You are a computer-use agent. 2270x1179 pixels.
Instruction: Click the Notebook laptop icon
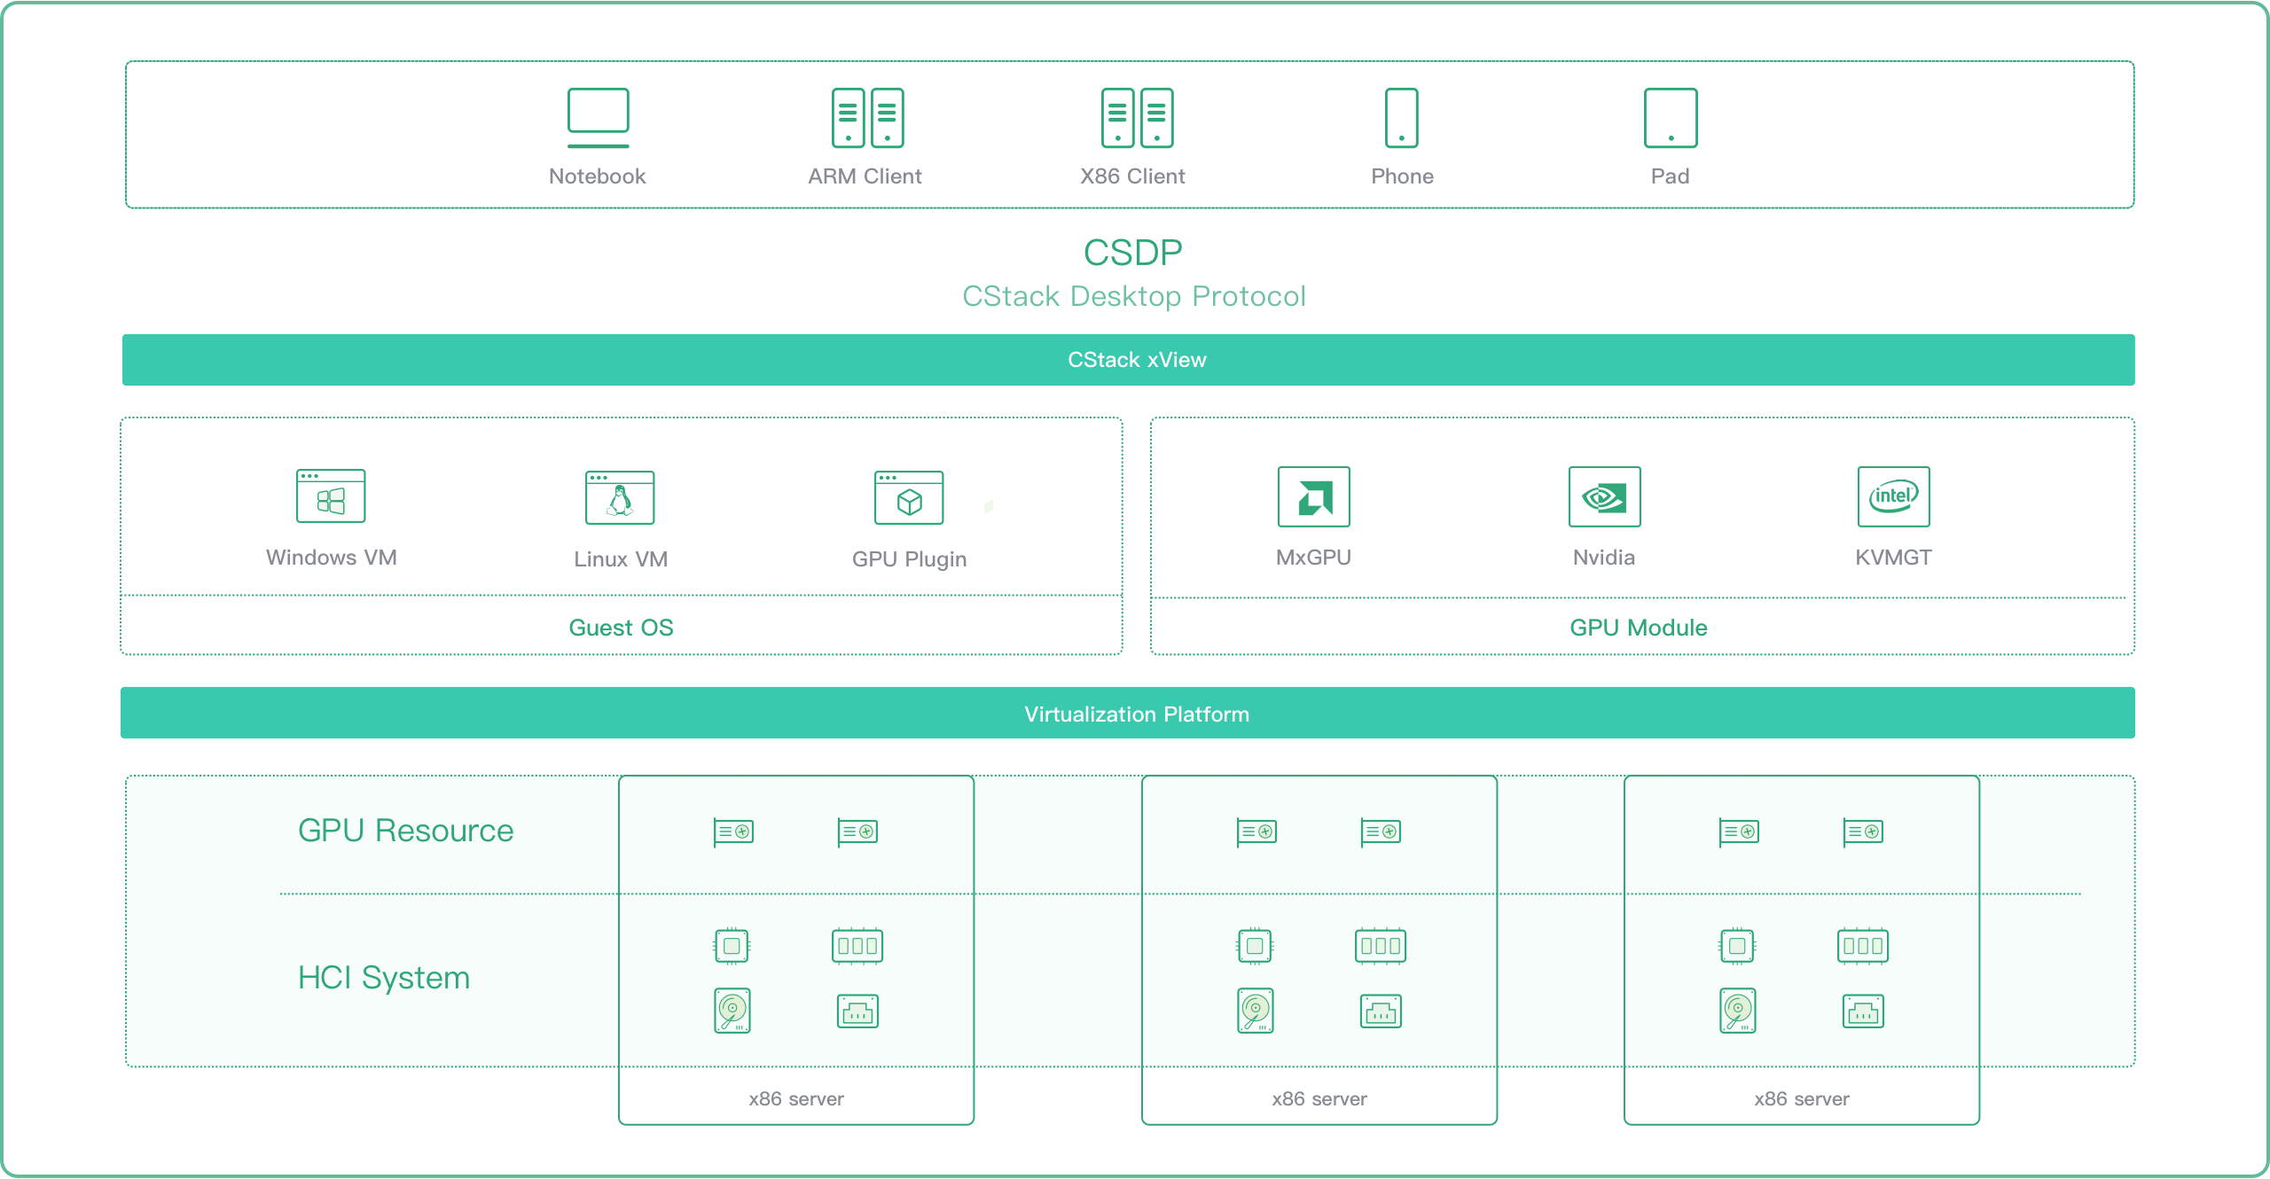tap(598, 117)
